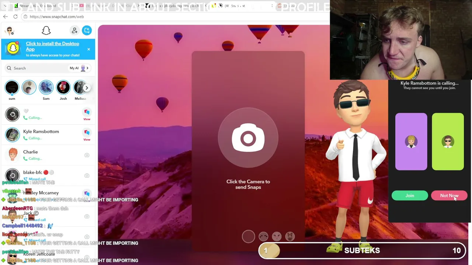
Task: Choose the third lens in the carousel
Action: click(x=277, y=236)
